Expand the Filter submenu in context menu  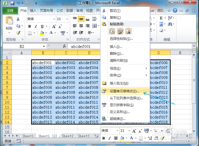146,68
